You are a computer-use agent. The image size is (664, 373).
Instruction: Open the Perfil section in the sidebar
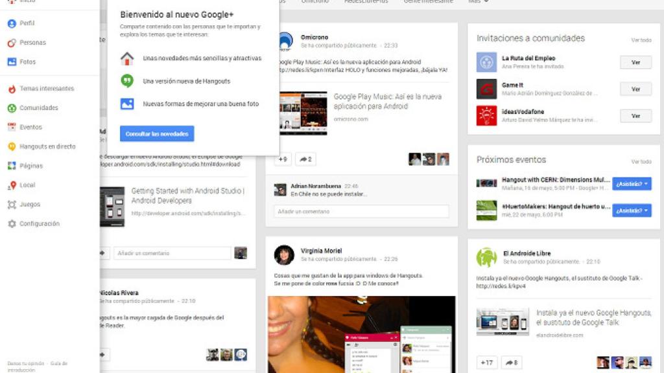coord(26,23)
